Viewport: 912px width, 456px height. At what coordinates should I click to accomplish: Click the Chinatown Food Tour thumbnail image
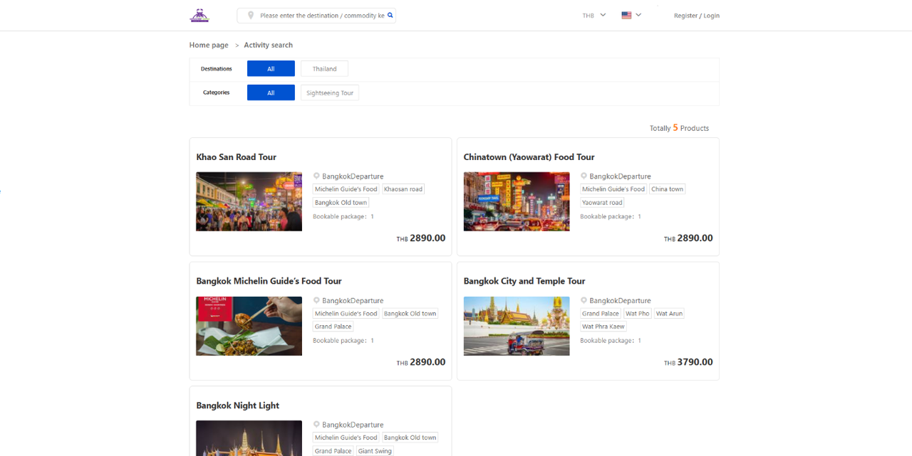tap(517, 201)
